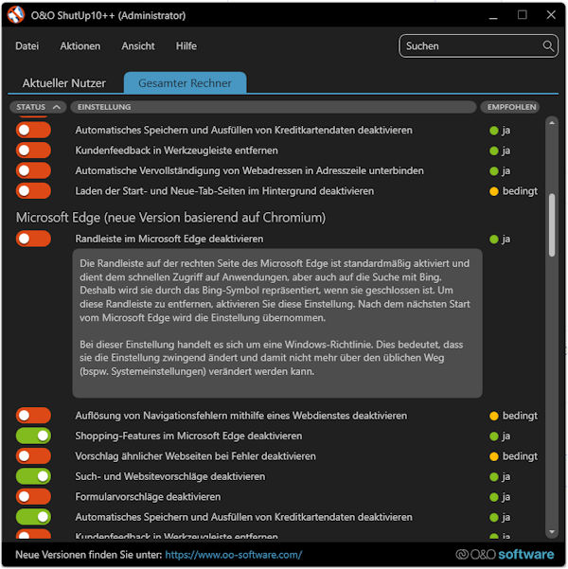
Task: Click bedingt label for Auflösung von Navigationsfehlern
Action: click(520, 416)
